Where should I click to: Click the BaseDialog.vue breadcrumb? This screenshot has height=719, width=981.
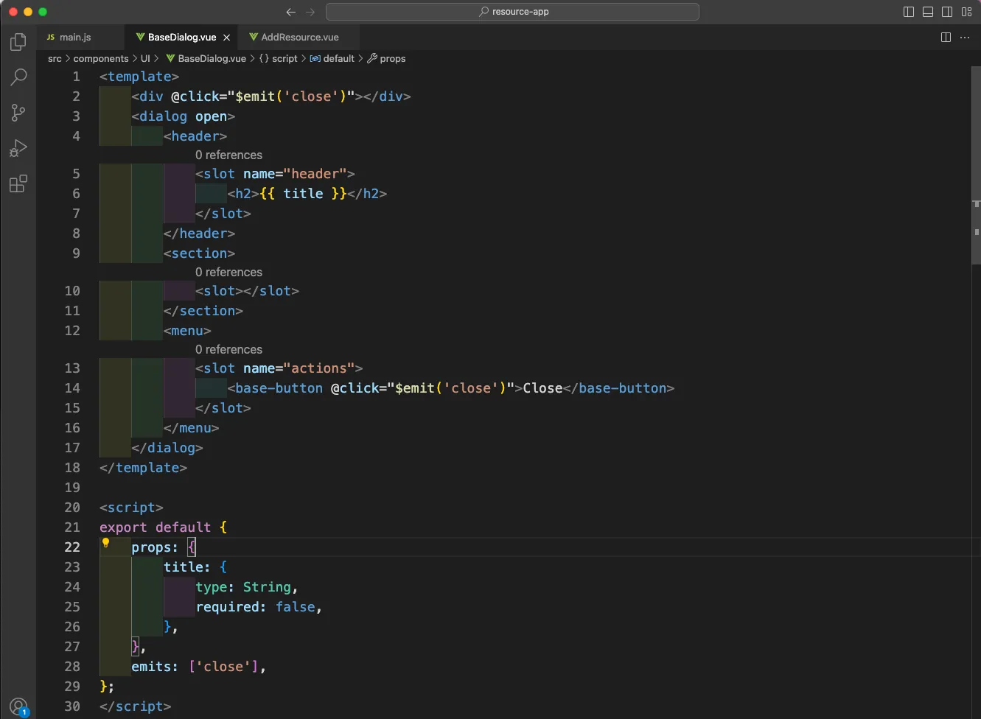pyautogui.click(x=206, y=58)
